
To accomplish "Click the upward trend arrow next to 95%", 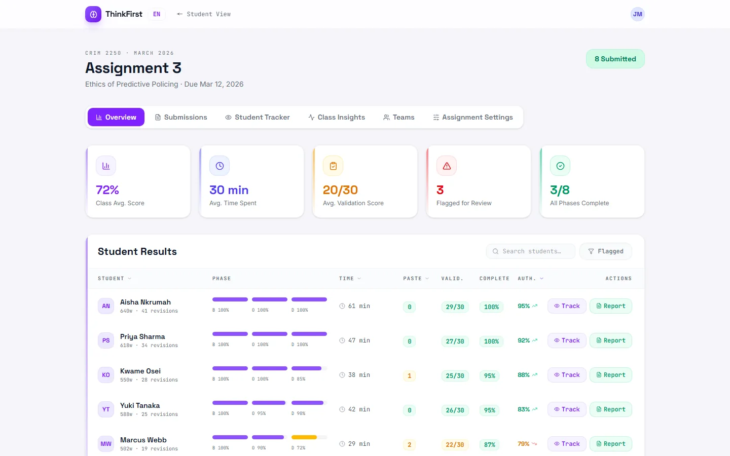I will pyautogui.click(x=535, y=306).
